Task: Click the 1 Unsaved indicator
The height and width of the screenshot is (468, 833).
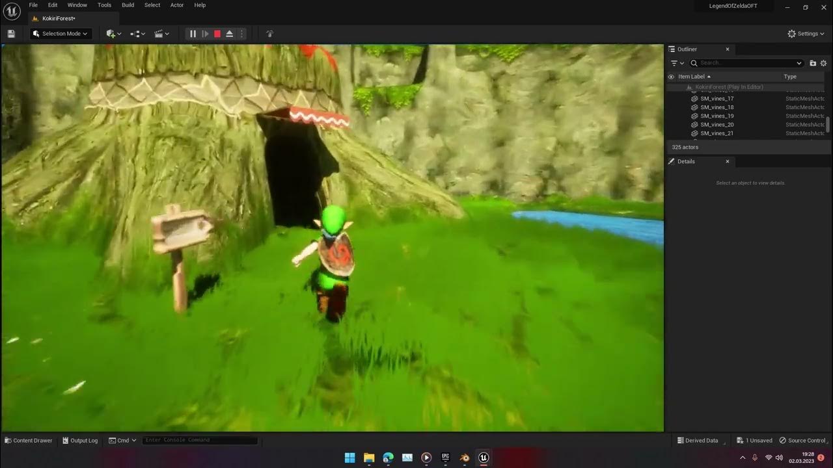Action: click(x=754, y=440)
